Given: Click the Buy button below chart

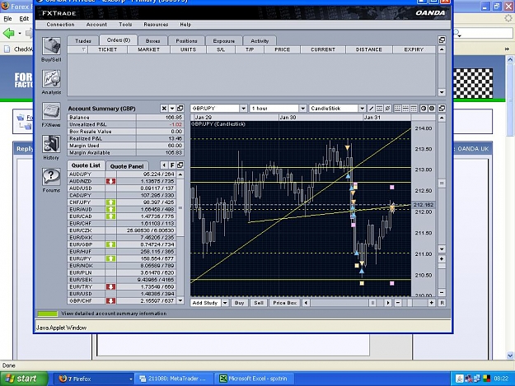Looking at the screenshot, I should coord(240,303).
